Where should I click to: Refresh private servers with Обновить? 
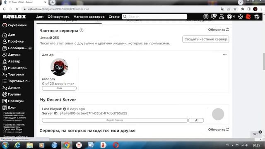click(218, 29)
